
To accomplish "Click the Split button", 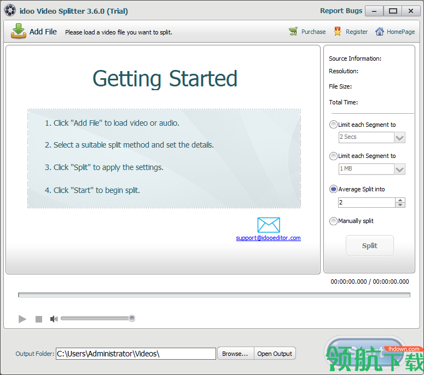I will point(370,245).
